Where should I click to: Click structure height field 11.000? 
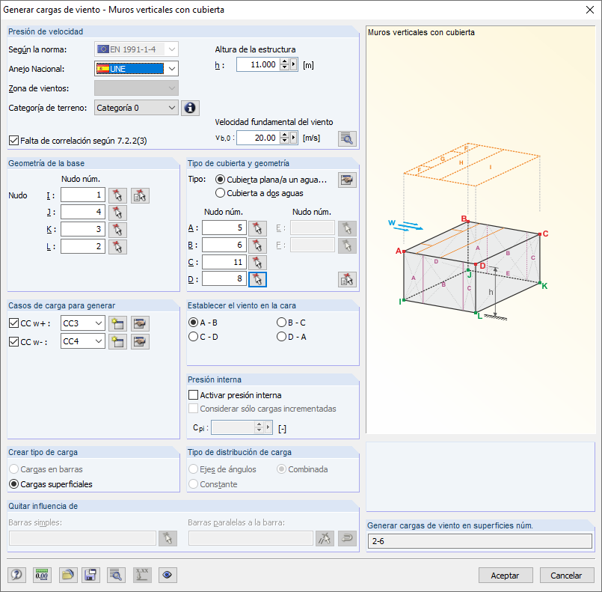257,64
